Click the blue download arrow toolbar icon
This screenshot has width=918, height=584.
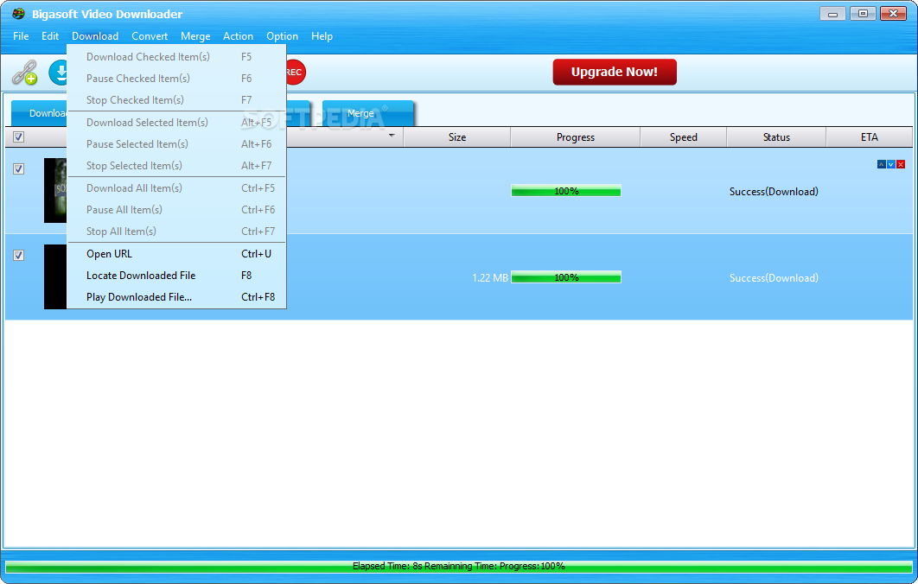coord(58,72)
